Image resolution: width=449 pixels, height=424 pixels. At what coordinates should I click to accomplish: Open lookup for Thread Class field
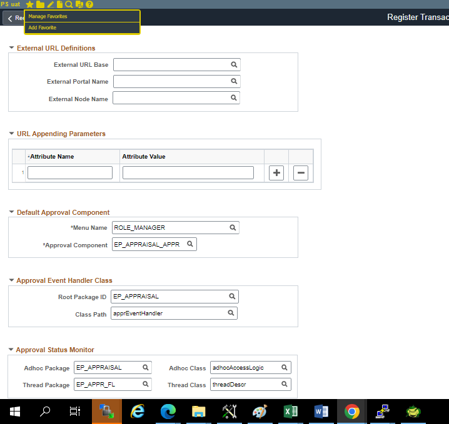[285, 384]
